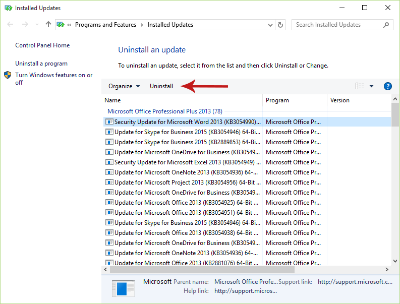
Task: Click the window title bar Installed Updates icon
Action: (8, 8)
